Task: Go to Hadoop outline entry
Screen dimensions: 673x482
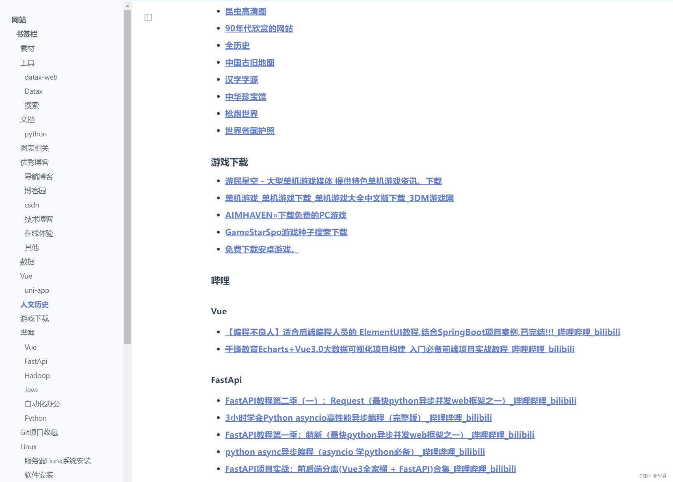Action: coord(37,375)
